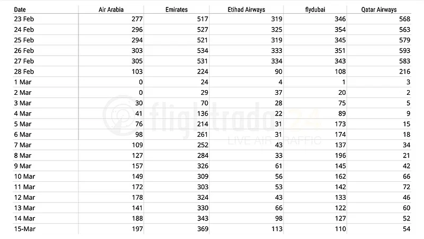This screenshot has width=424, height=239.
Task: Select flydubai value 354 for 24 Feb
Action: point(340,30)
